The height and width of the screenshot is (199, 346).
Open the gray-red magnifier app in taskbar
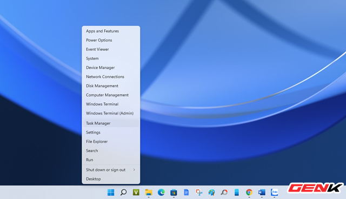coord(224,193)
